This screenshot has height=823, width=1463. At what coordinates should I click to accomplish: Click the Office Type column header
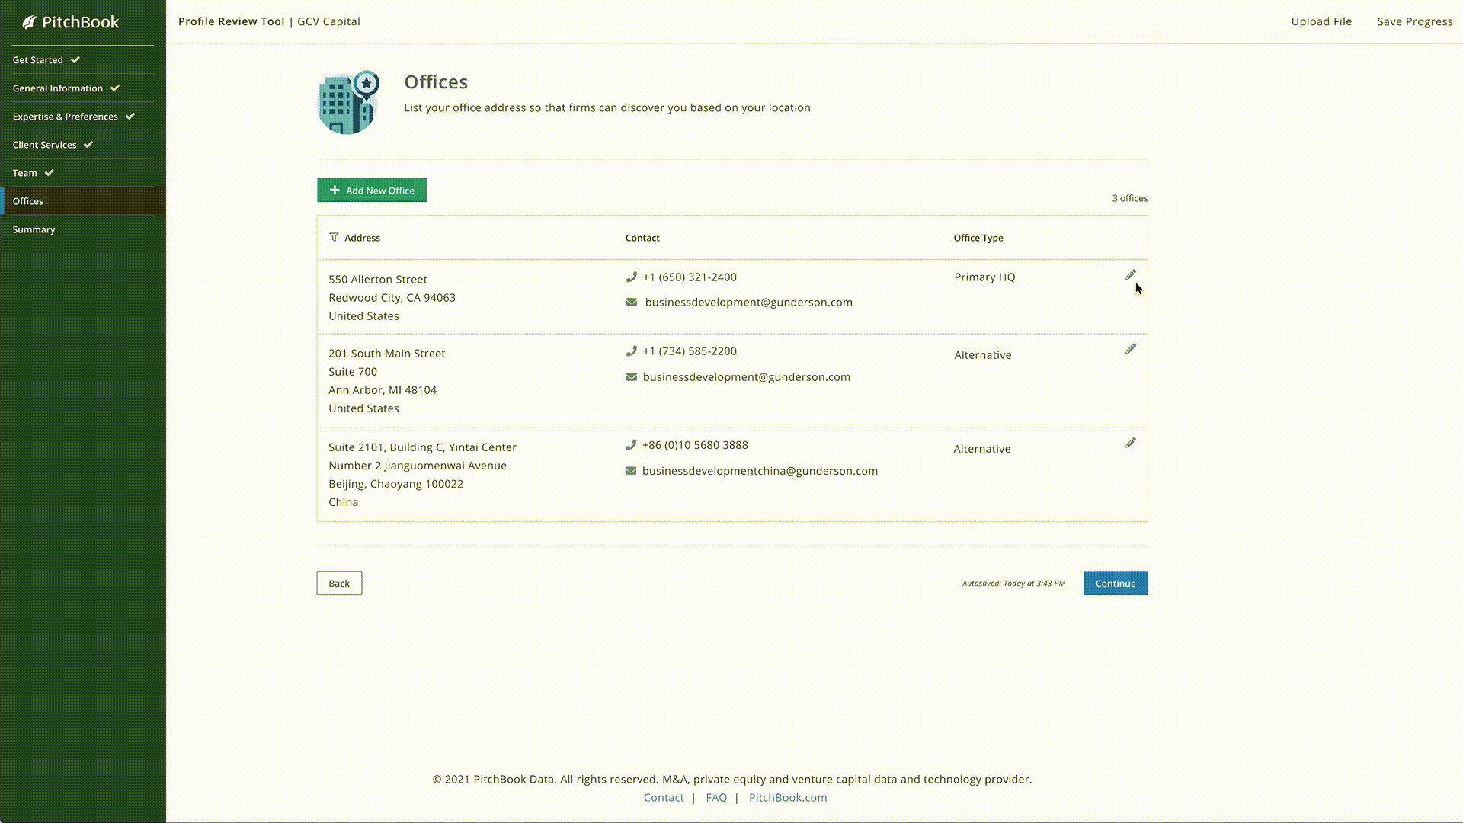[x=978, y=238]
